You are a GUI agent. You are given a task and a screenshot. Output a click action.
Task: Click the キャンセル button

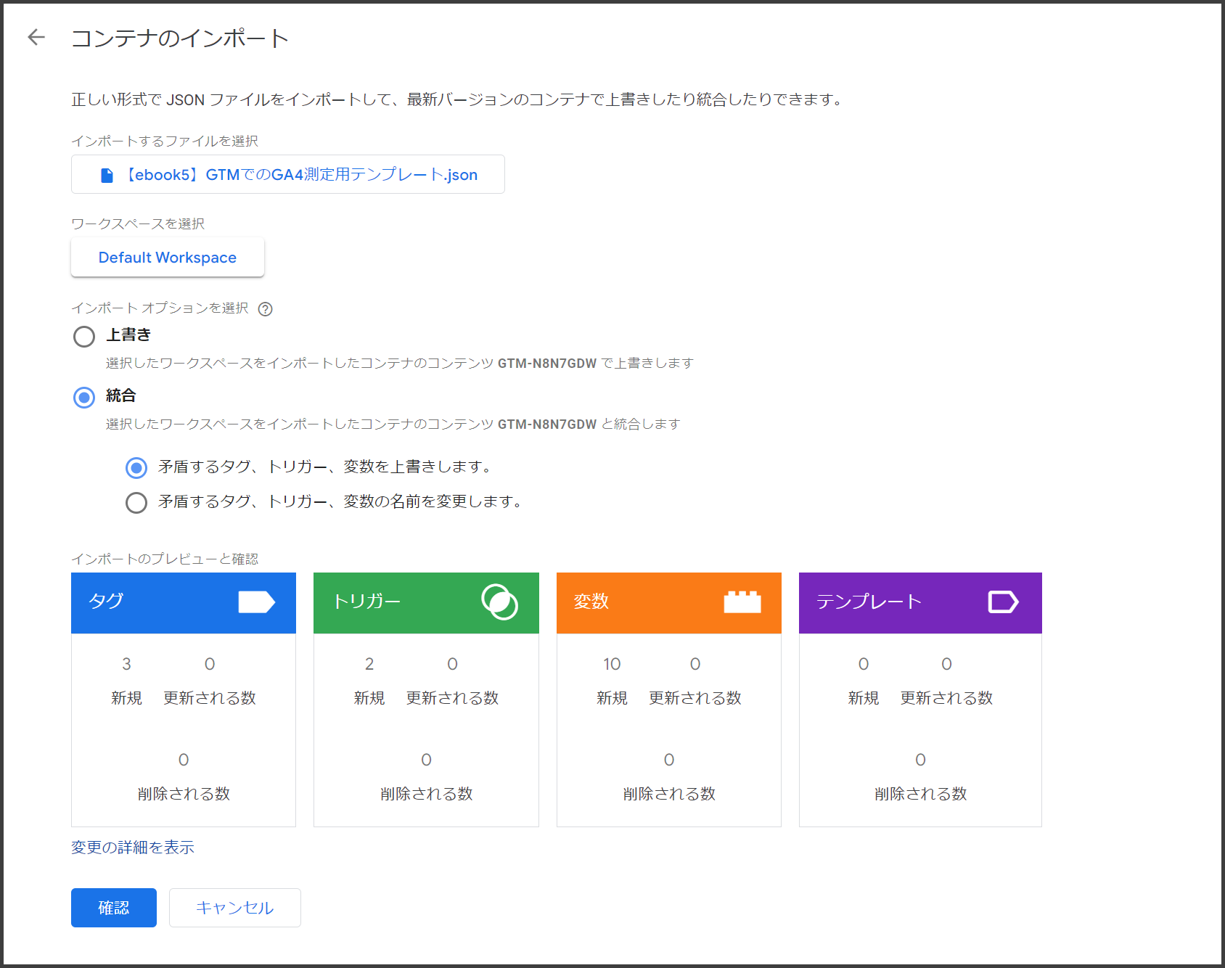[235, 908]
